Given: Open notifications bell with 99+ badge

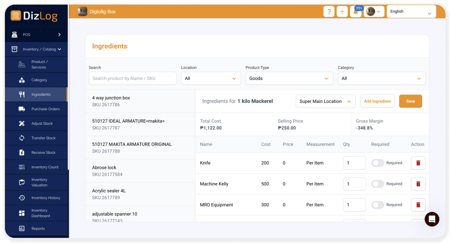Looking at the screenshot, I should coord(356,12).
